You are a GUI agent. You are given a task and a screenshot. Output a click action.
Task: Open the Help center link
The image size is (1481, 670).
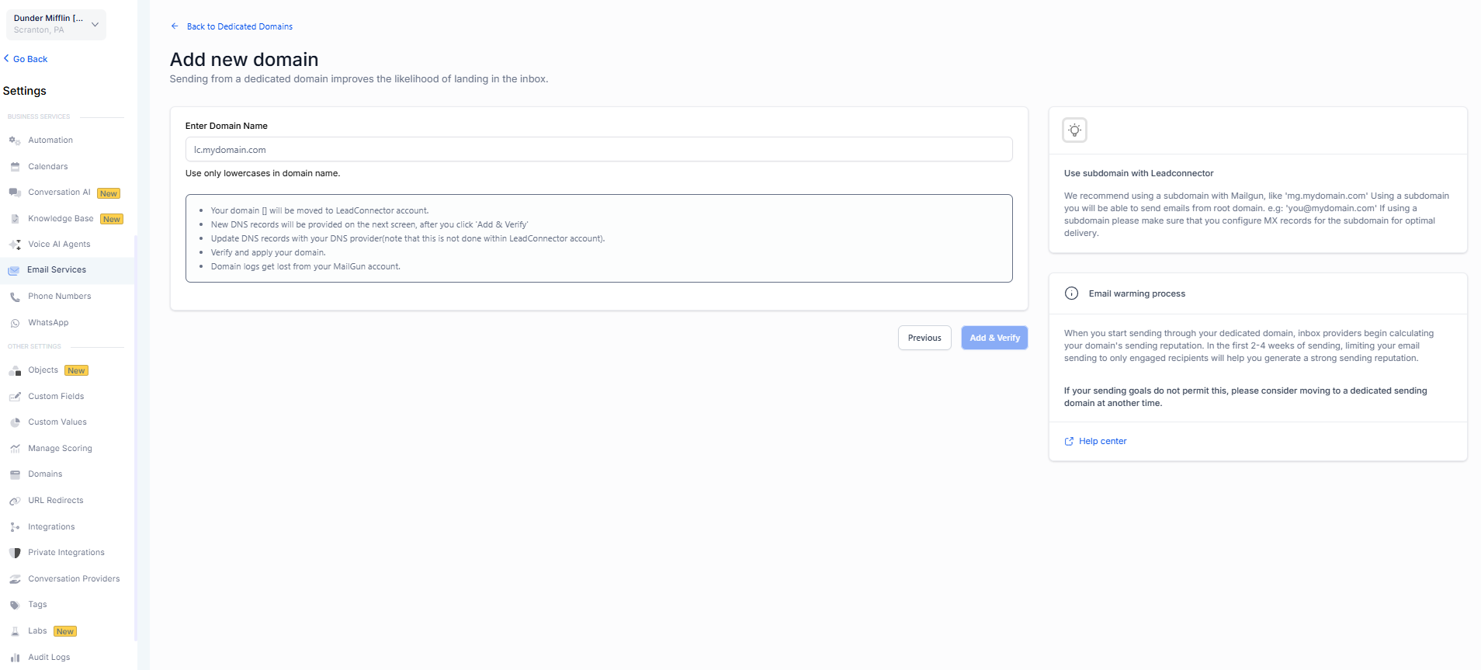tap(1102, 441)
